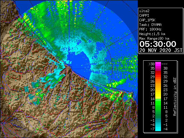Click the 'PRF: 1800Hz' line
The height and width of the screenshot is (138, 184).
coord(150,29)
